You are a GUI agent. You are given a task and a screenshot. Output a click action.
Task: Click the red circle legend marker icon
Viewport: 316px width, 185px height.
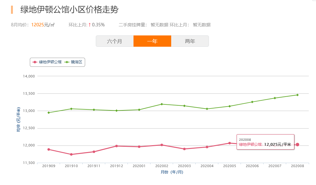[x=35, y=62]
